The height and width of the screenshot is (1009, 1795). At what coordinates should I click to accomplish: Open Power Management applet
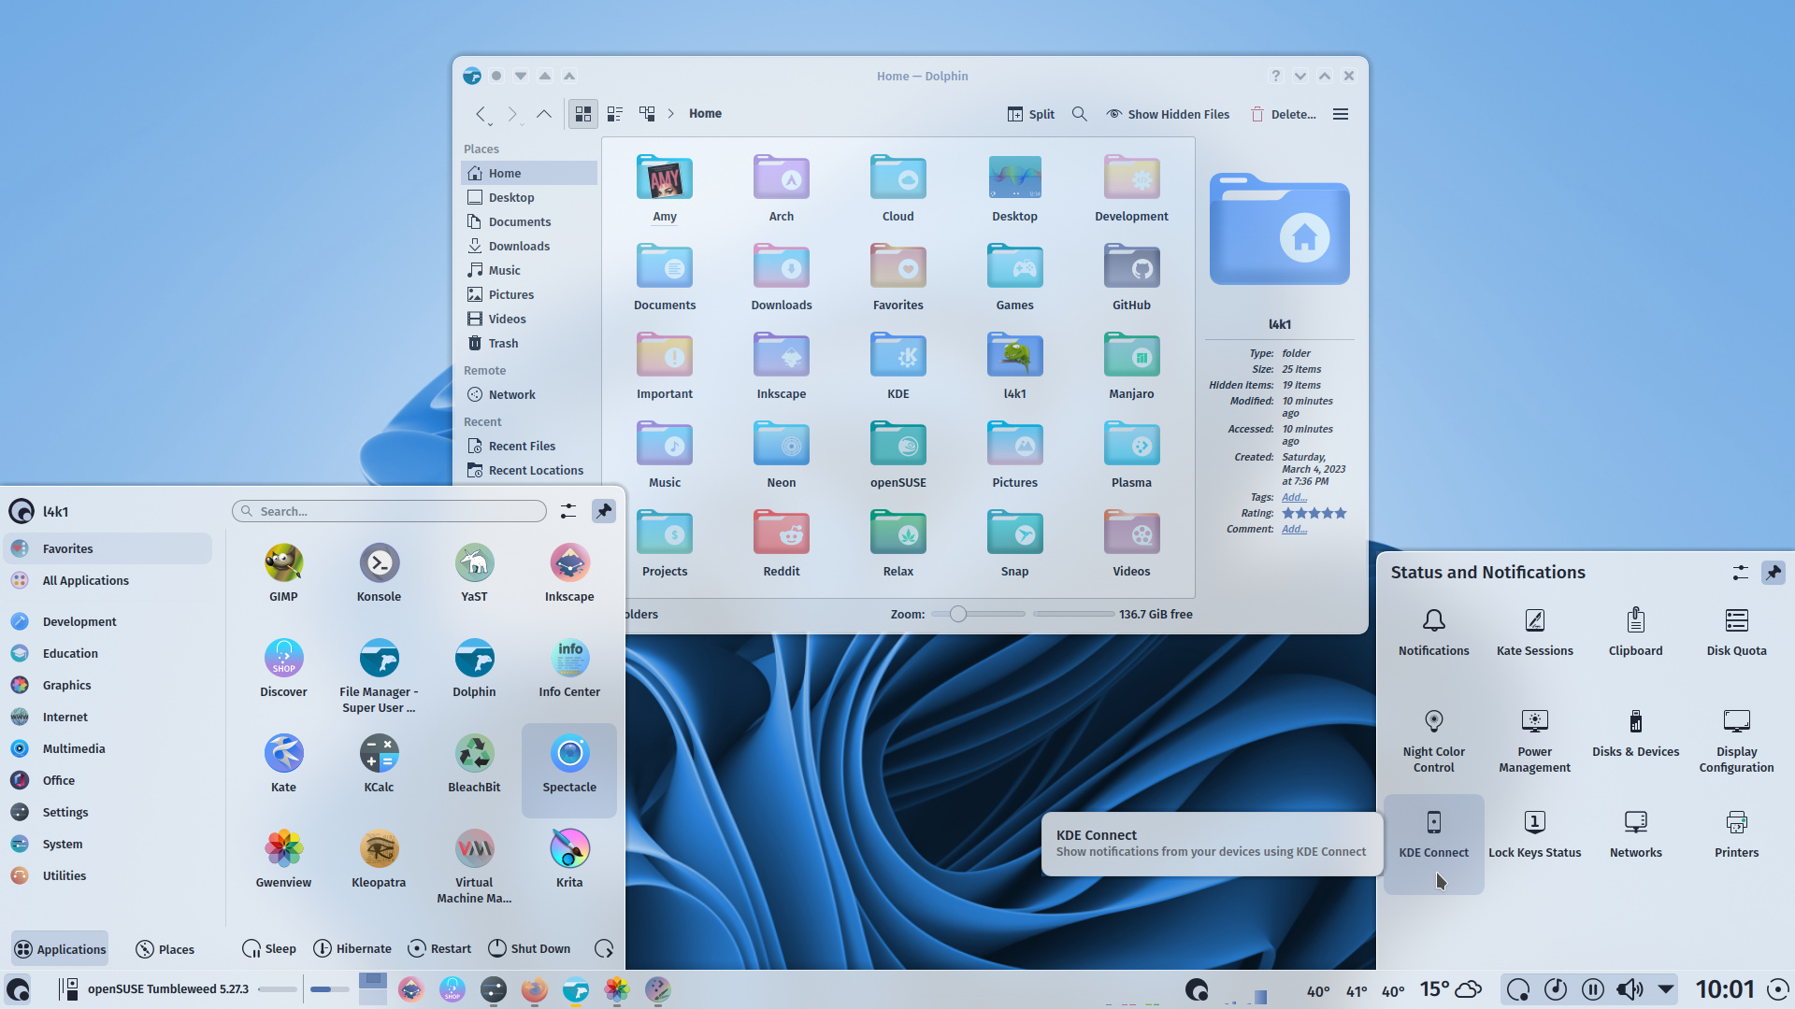pos(1534,740)
